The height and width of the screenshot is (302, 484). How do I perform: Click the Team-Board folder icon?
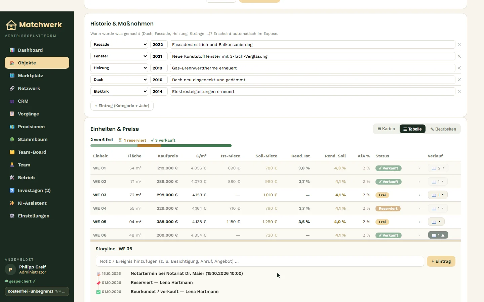pos(12,152)
